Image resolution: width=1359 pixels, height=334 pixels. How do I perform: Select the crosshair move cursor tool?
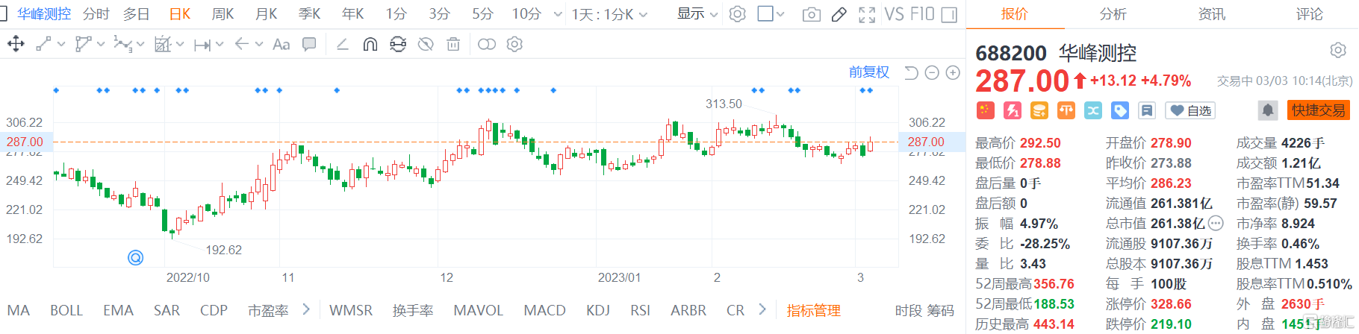[x=16, y=45]
